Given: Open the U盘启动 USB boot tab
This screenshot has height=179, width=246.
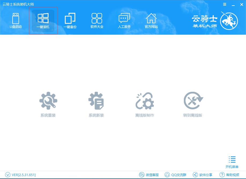Looking at the screenshot, I should (16, 21).
